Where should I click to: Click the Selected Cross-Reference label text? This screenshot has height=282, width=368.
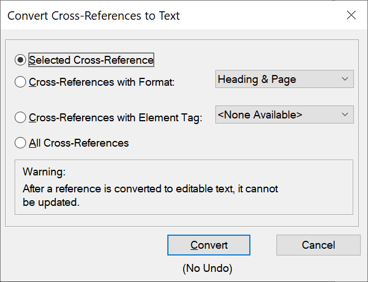point(91,60)
